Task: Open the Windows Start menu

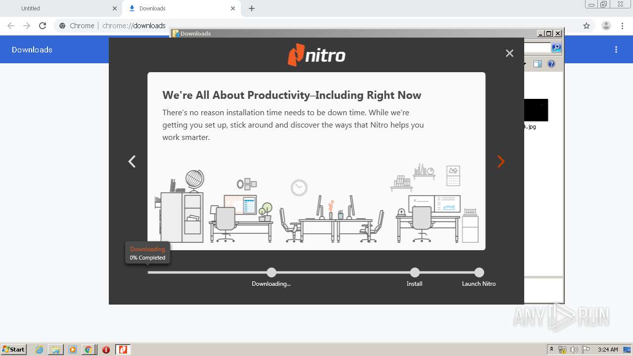Action: [x=14, y=349]
